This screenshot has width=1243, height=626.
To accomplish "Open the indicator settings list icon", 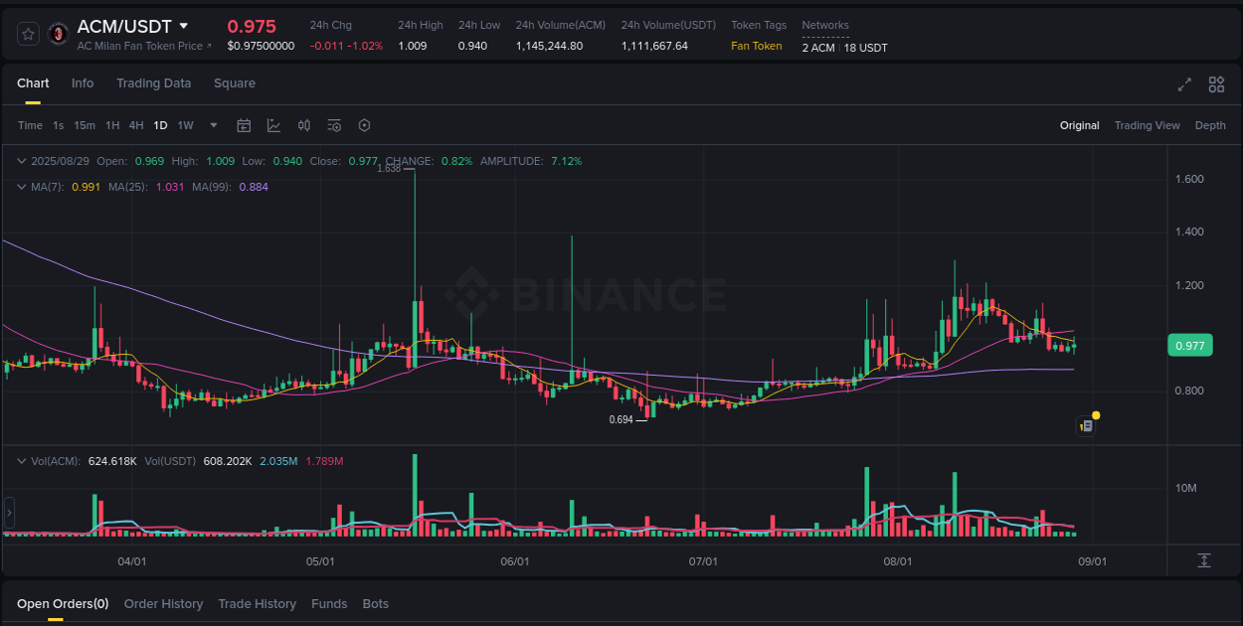I will click(x=334, y=125).
